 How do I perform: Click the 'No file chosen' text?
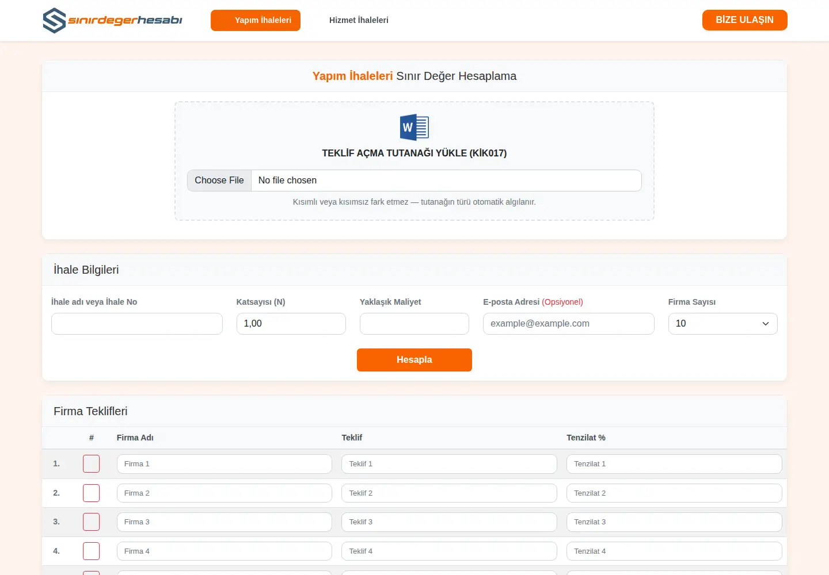pos(287,181)
